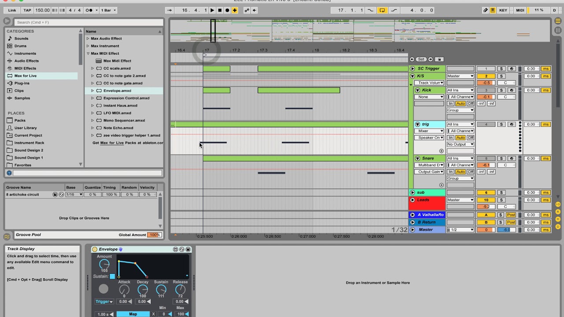Collapse the Max MIDI Effect folder

[88, 53]
